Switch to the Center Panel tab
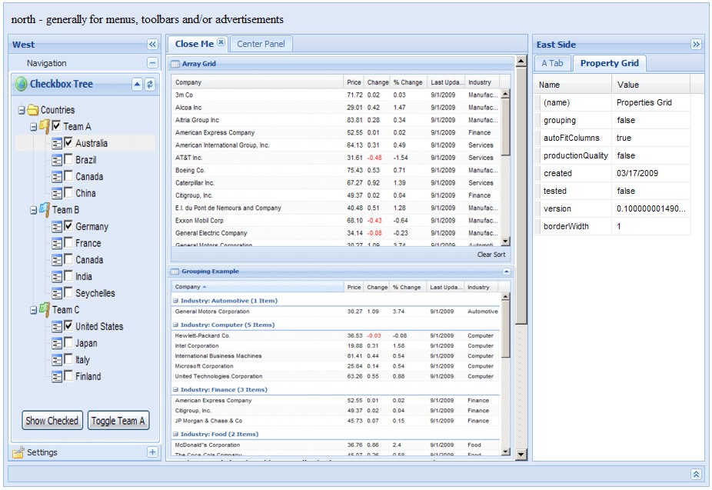 pos(261,44)
